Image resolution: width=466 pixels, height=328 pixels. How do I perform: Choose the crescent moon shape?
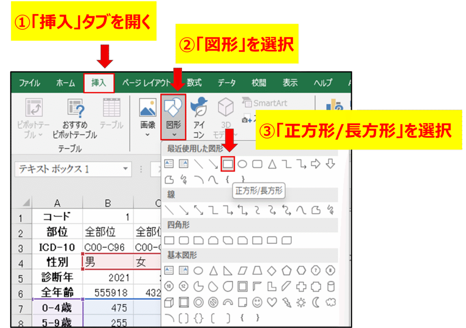pos(316,301)
